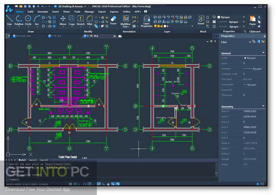
Task: Switch to the Insert ribbon tab
Action: pyautogui.click(x=55, y=12)
